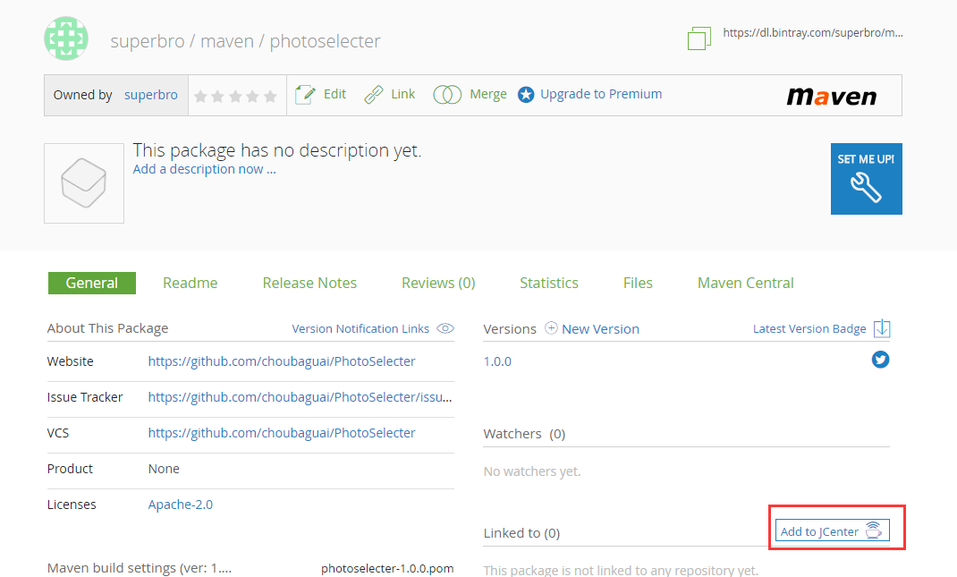Screen dimensions: 957x577
Task: Open the Website GitHub URL
Action: 282,361
